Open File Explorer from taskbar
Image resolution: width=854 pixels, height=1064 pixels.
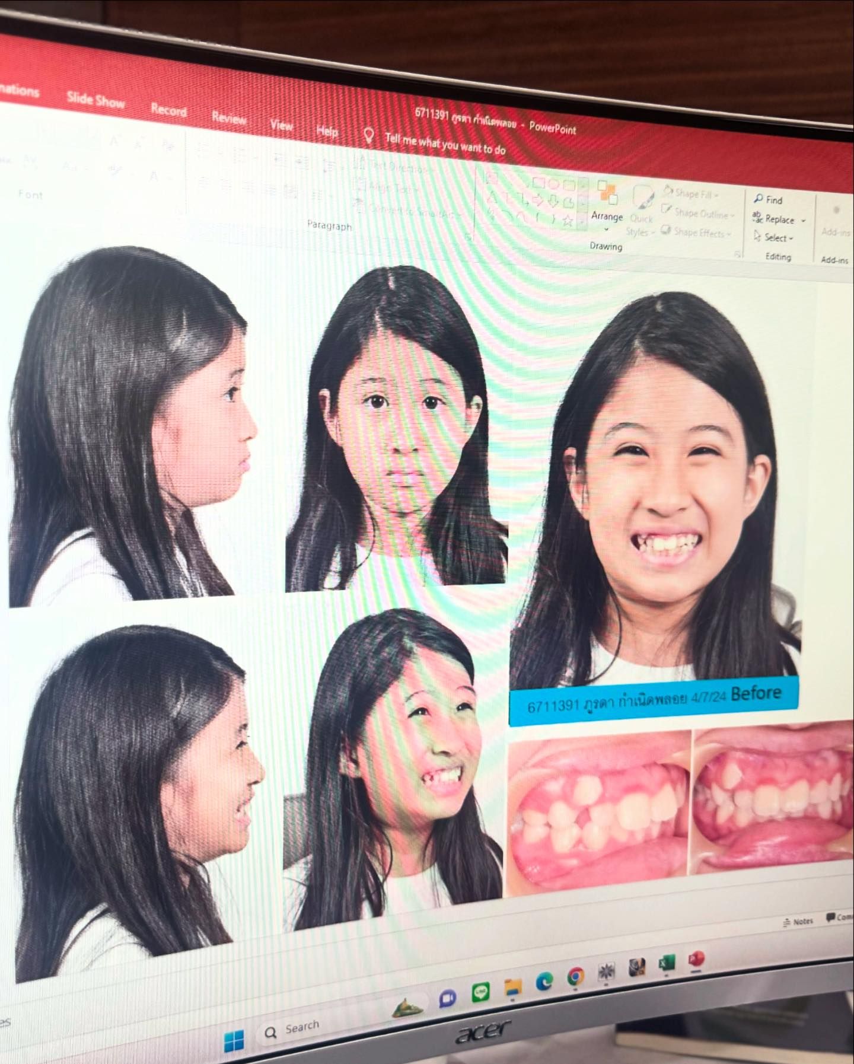point(513,986)
